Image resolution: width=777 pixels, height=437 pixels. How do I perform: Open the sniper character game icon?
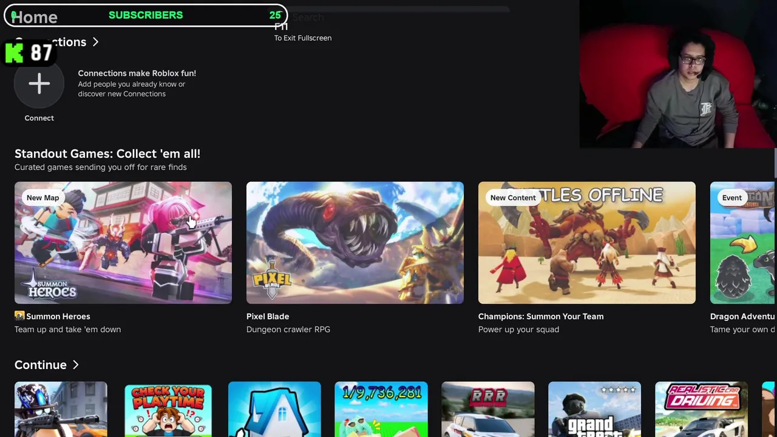coord(61,410)
